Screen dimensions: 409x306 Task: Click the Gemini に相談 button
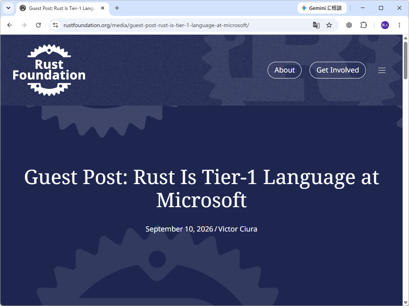tap(322, 8)
